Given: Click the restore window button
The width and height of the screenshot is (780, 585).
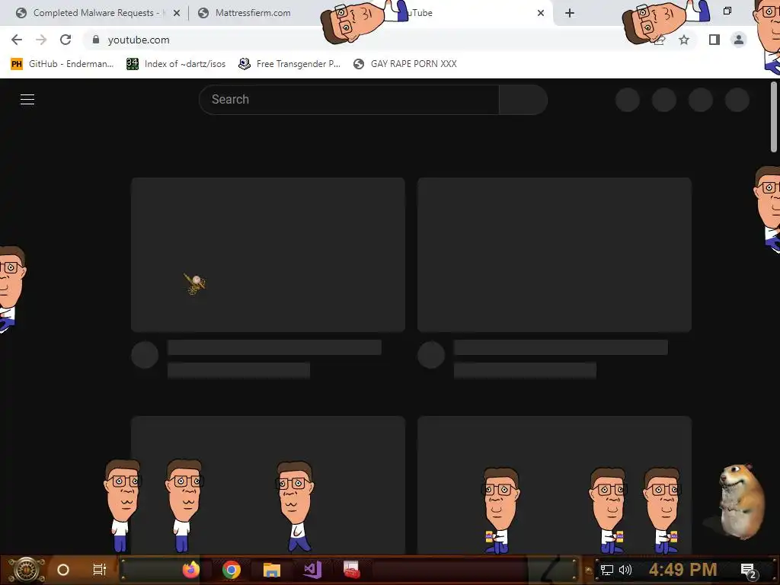Looking at the screenshot, I should coord(727,11).
